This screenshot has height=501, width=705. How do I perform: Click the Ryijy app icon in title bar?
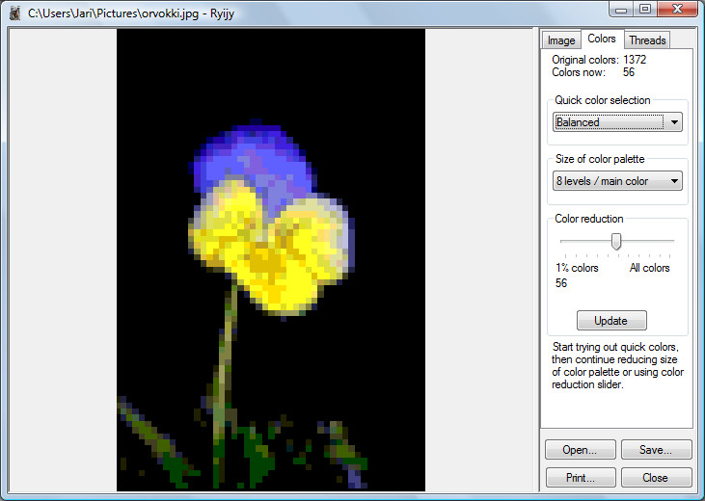14,13
